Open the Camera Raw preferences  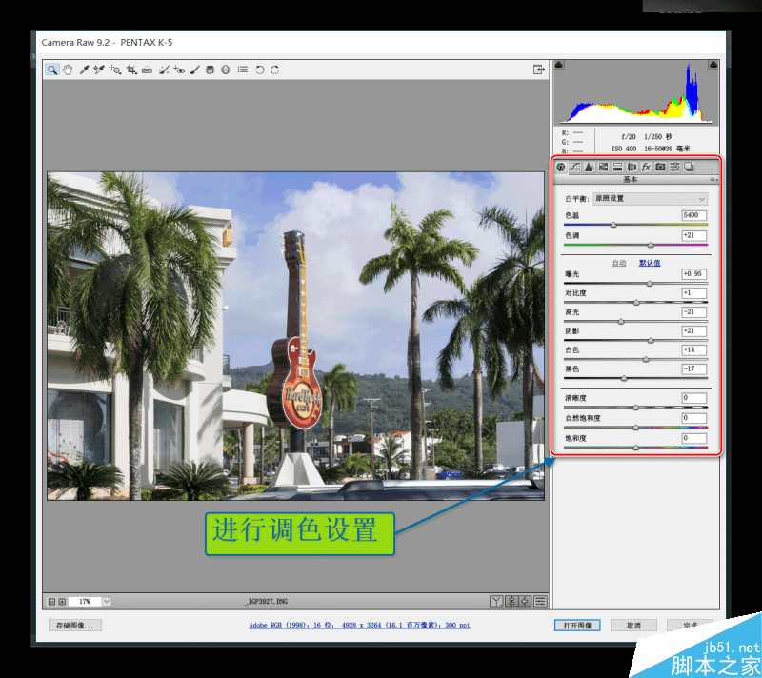tap(243, 69)
